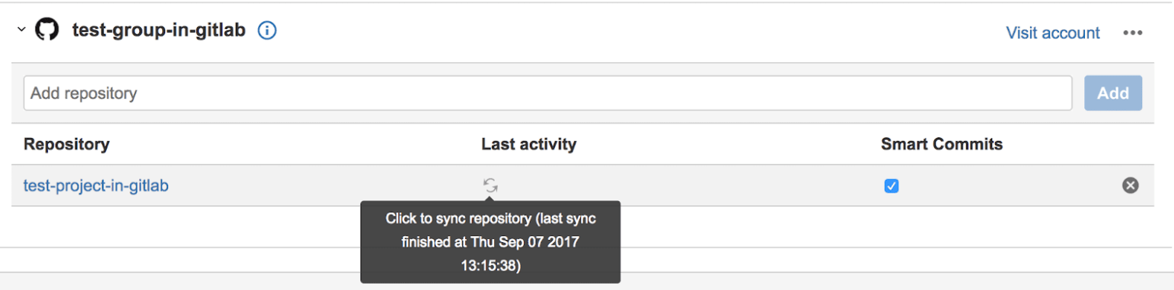The width and height of the screenshot is (1174, 290).
Task: Sync repository using the refresh arrows icon
Action: tap(490, 185)
